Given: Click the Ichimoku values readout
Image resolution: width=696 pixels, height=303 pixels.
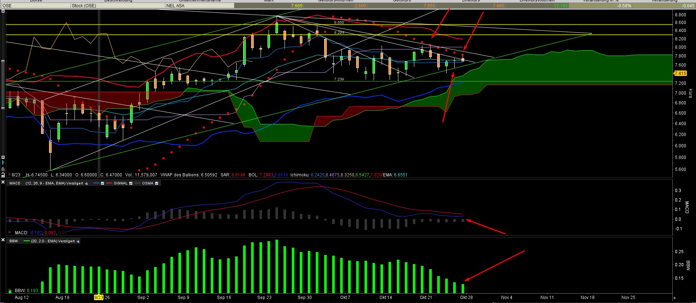Looking at the screenshot, I should tap(337, 175).
